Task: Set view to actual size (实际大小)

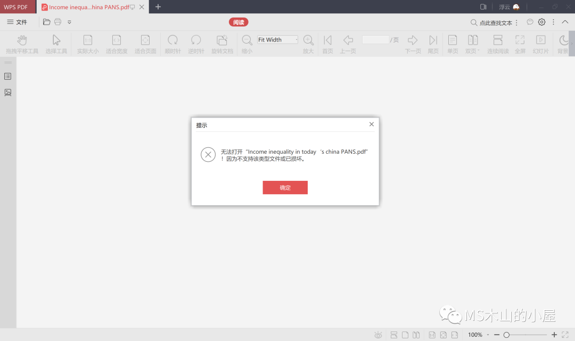Action: 88,44
